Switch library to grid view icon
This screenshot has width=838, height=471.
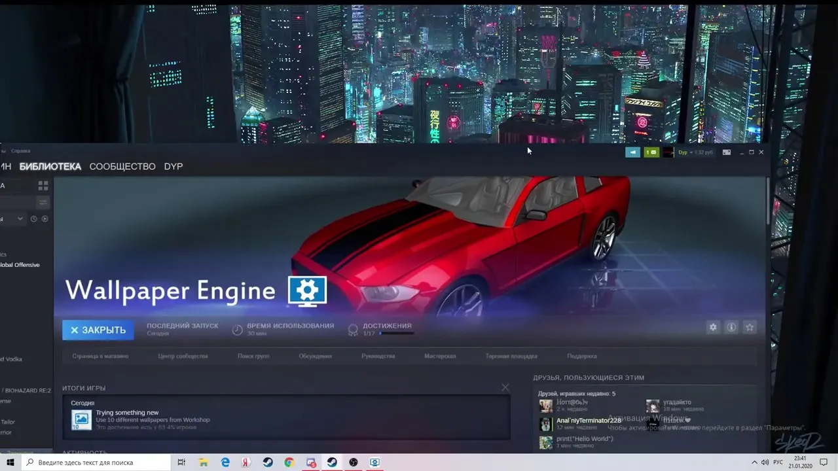pyautogui.click(x=43, y=186)
